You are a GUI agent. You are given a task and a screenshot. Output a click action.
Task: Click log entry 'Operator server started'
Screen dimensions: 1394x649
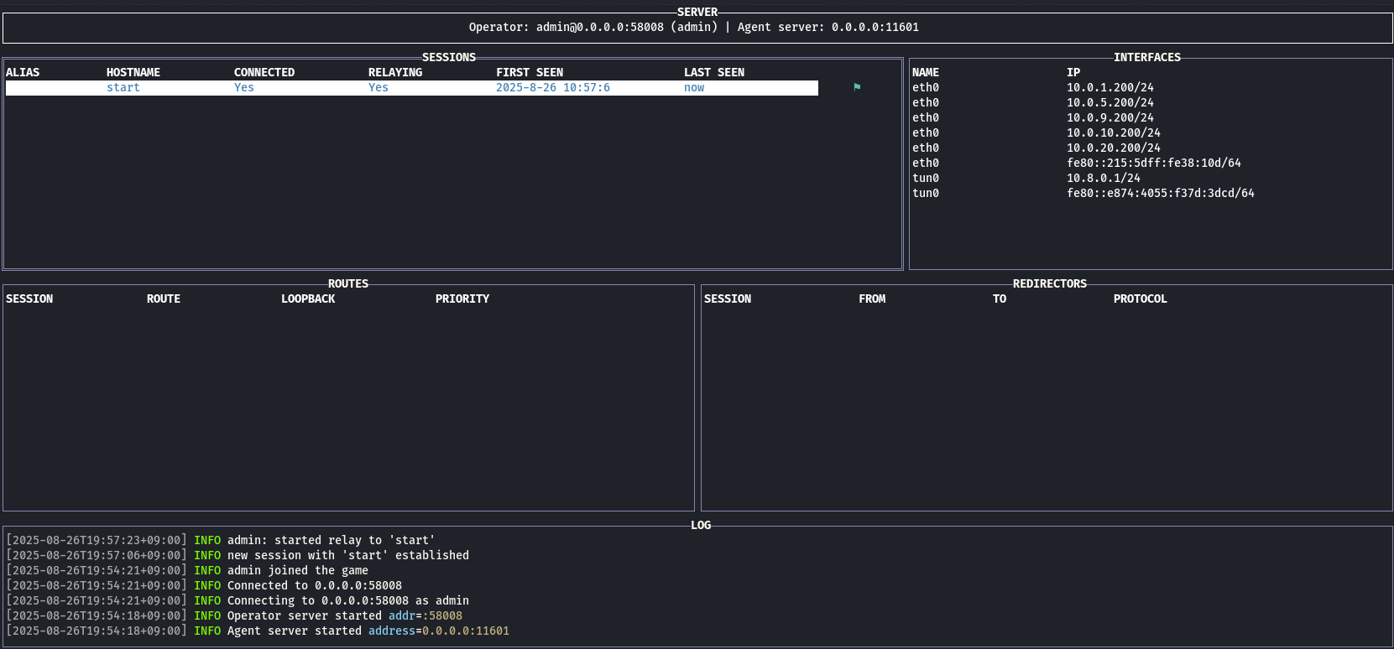(x=234, y=616)
